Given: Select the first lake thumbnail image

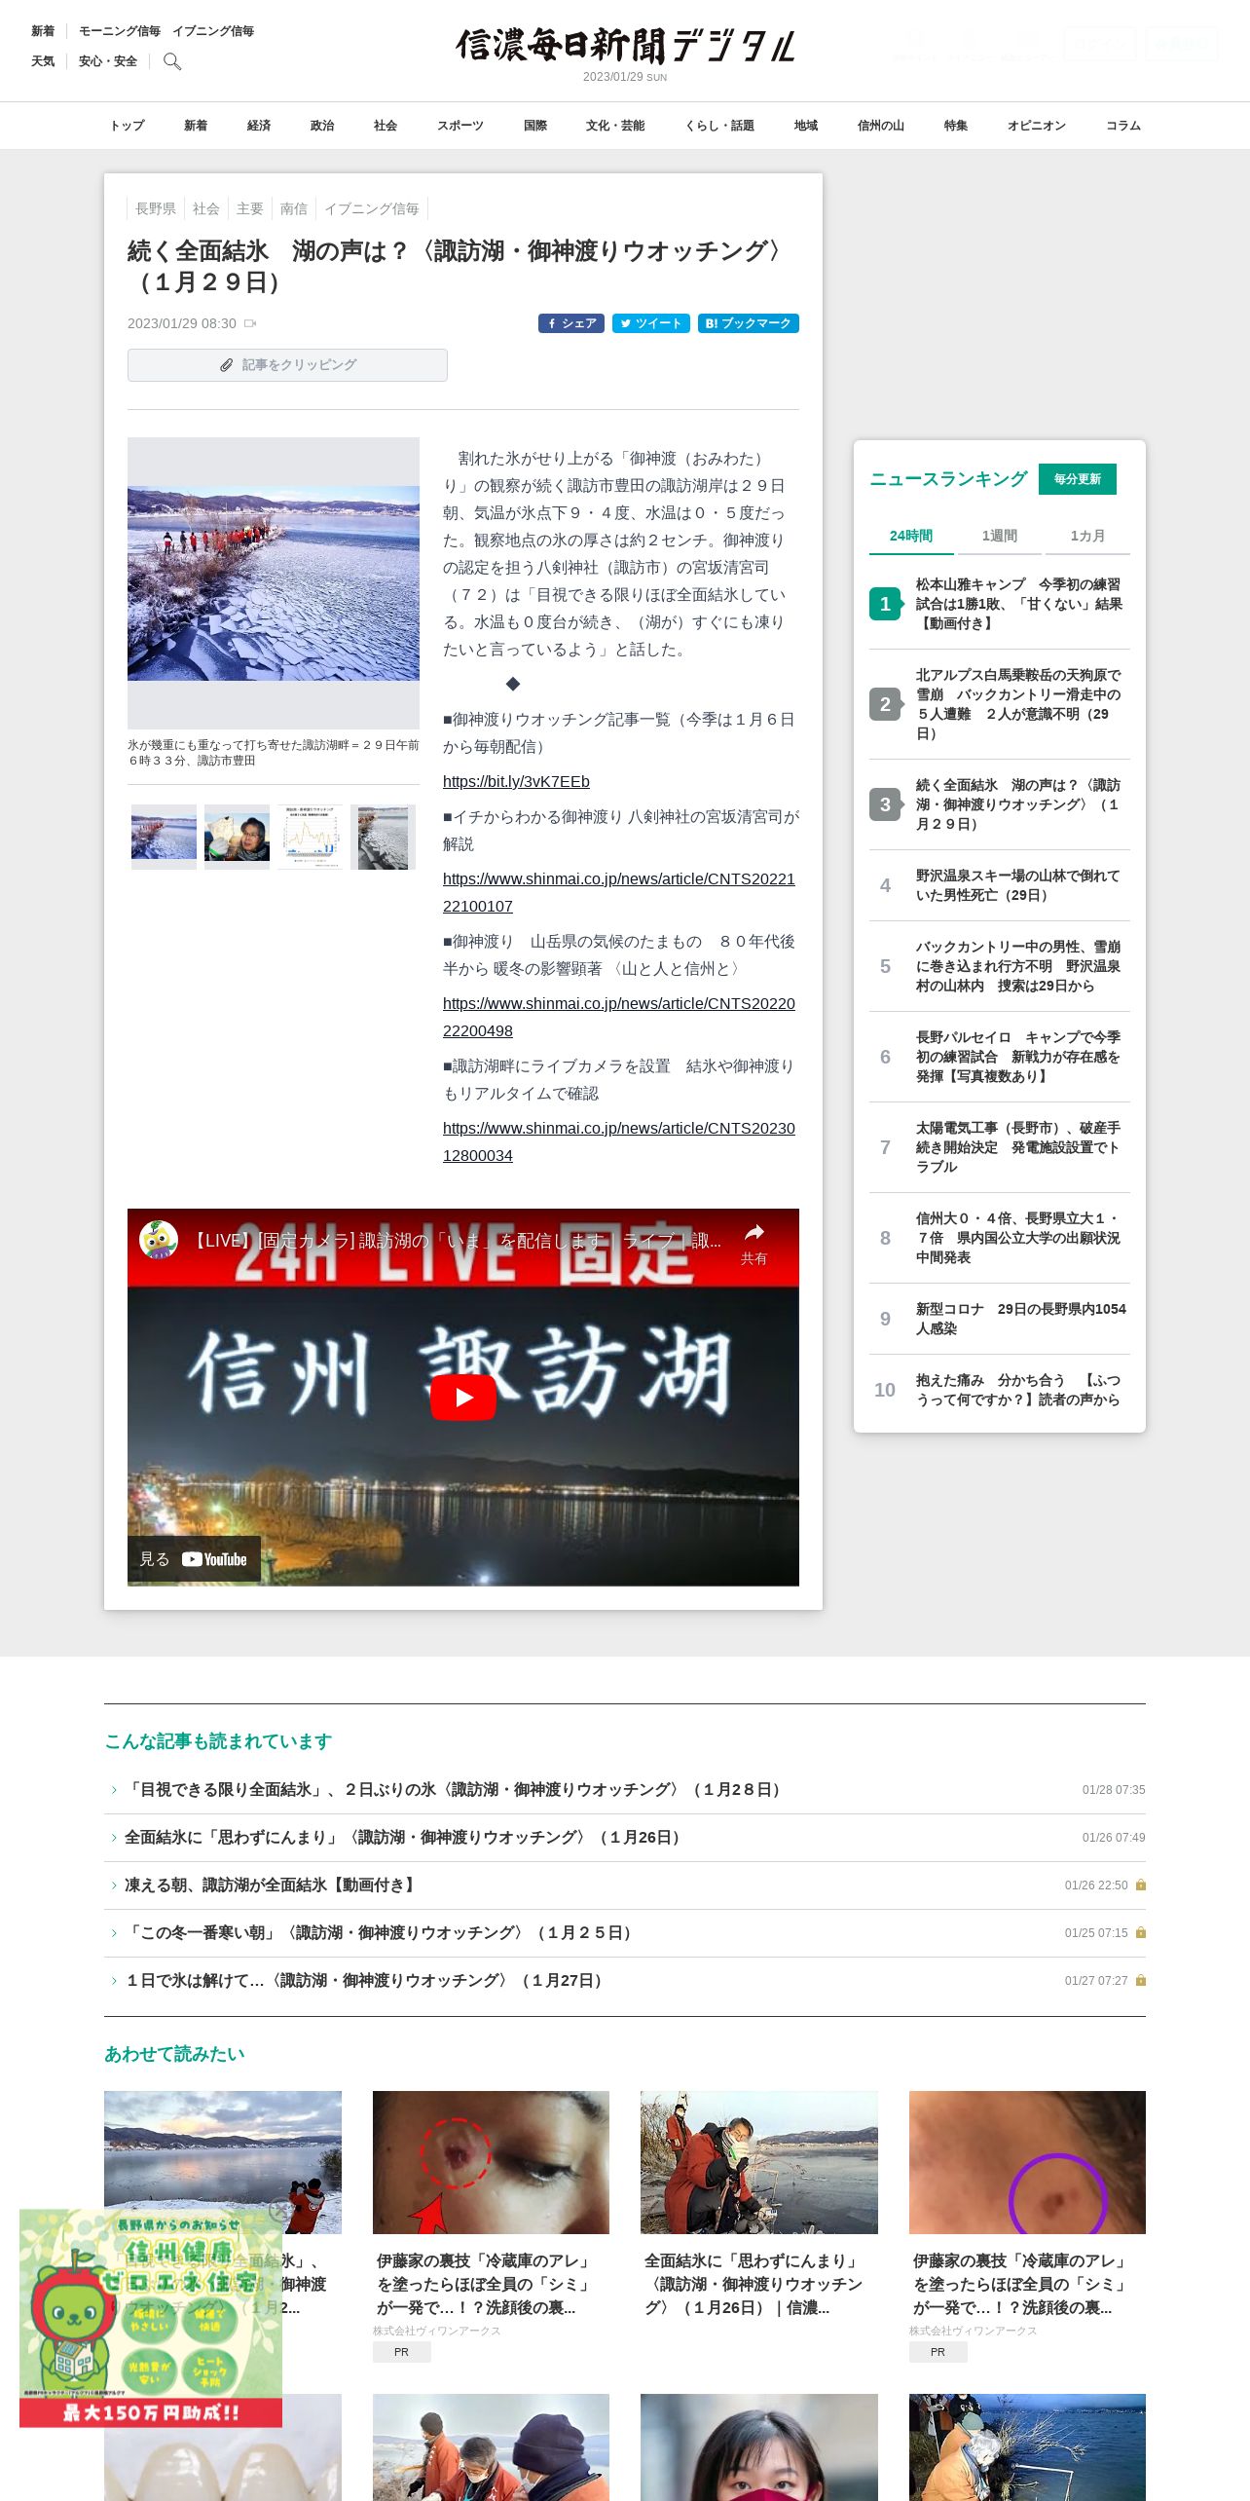Looking at the screenshot, I should click(164, 837).
